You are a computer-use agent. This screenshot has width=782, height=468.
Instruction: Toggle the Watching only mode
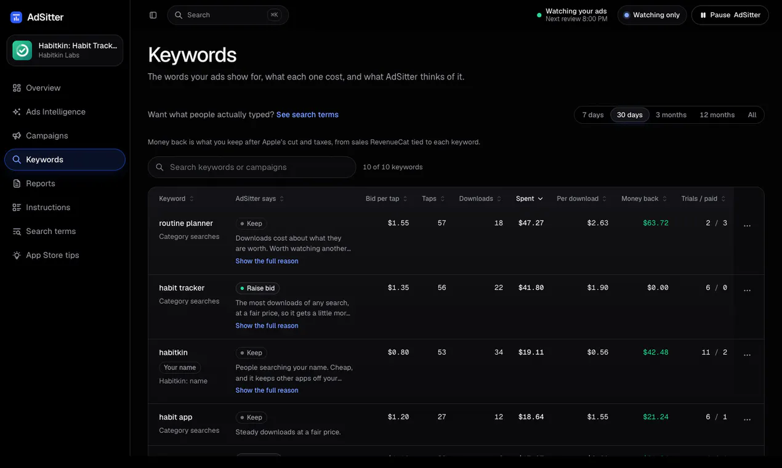point(652,15)
